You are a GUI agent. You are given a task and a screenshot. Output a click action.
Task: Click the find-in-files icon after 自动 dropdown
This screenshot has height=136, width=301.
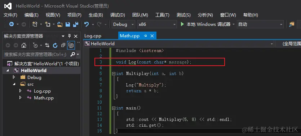pyautogui.click(x=292, y=24)
